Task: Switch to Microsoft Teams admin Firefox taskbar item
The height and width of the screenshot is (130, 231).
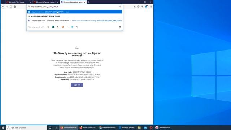Action: point(69,127)
